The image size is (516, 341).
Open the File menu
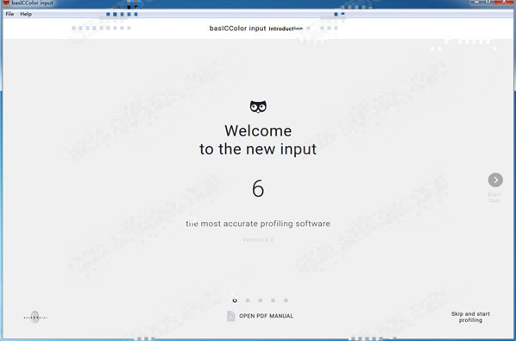click(x=9, y=14)
